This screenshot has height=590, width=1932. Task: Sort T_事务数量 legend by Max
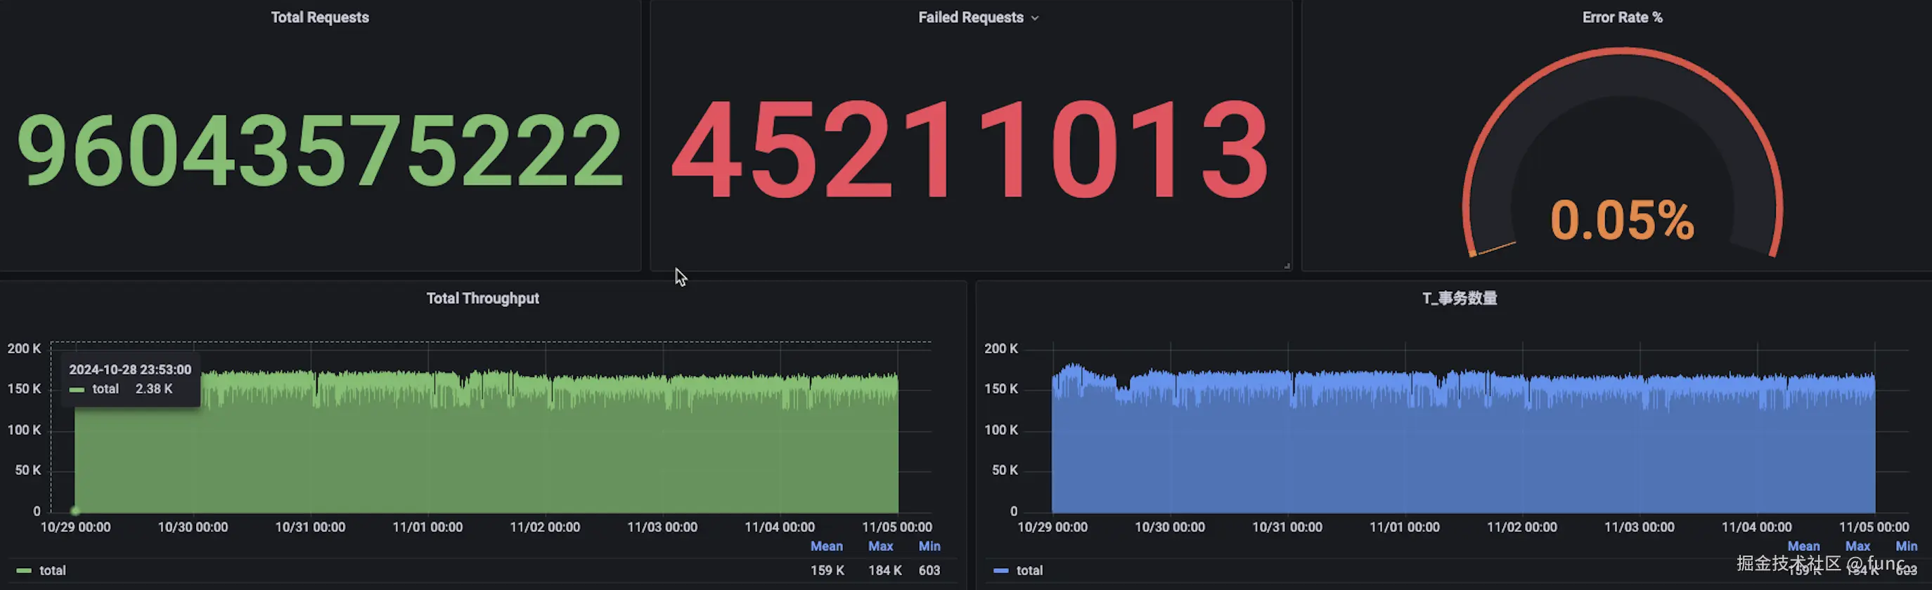coord(1857,546)
